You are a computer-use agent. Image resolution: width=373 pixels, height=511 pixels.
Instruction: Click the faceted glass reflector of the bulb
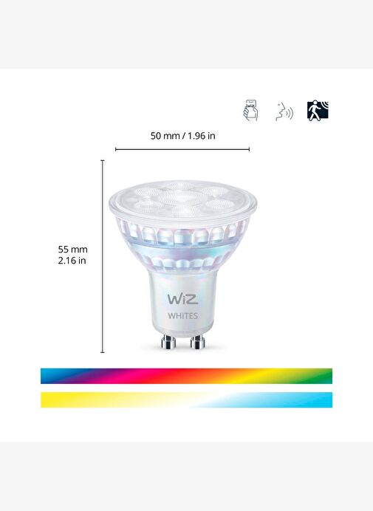182,245
